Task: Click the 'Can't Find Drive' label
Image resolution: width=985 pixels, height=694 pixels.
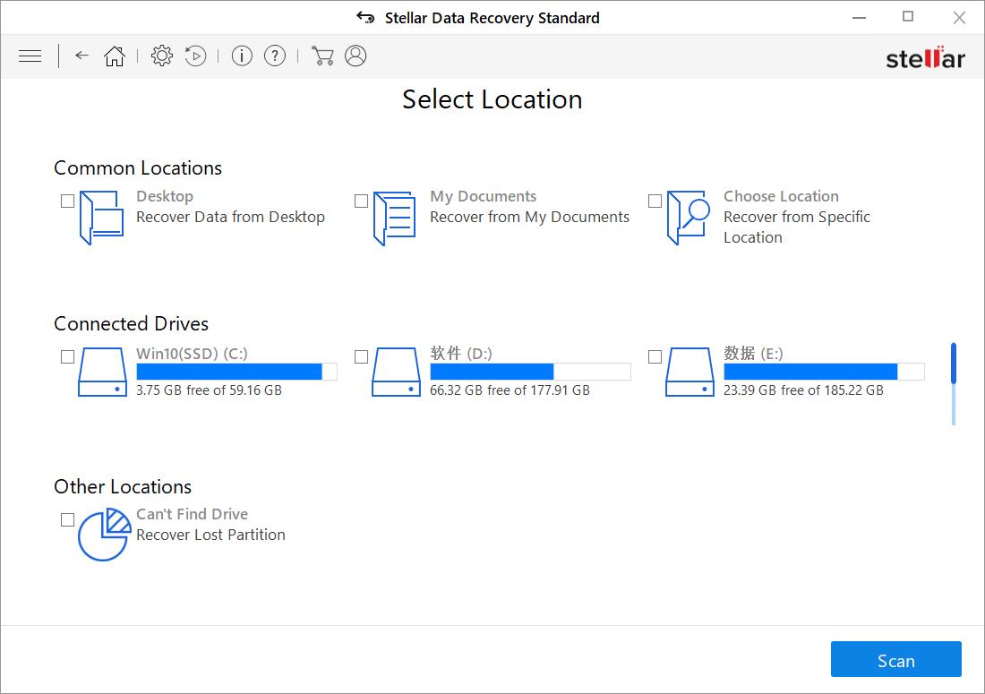Action: pos(192,514)
